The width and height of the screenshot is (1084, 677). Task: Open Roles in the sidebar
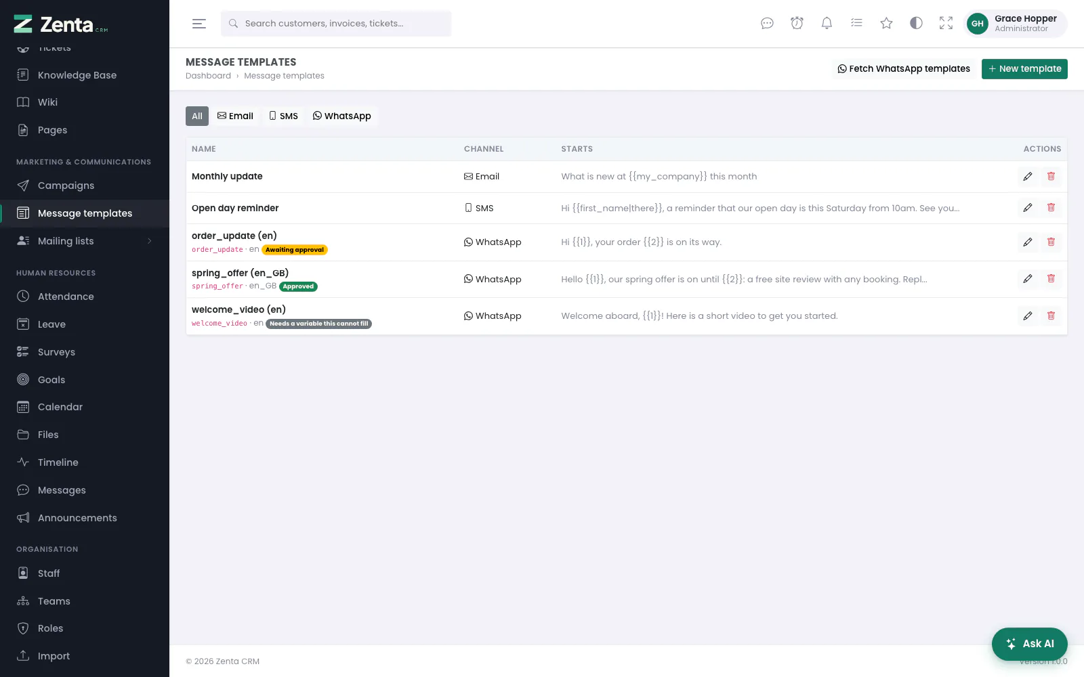tap(85, 628)
